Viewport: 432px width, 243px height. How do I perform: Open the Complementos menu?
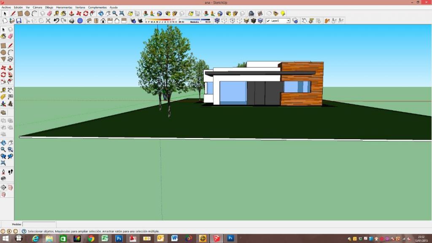[97, 8]
